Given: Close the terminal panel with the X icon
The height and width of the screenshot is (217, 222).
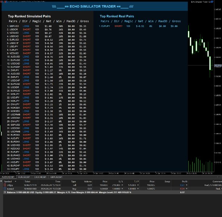Looking at the screenshot, I should pyautogui.click(x=1, y=181).
